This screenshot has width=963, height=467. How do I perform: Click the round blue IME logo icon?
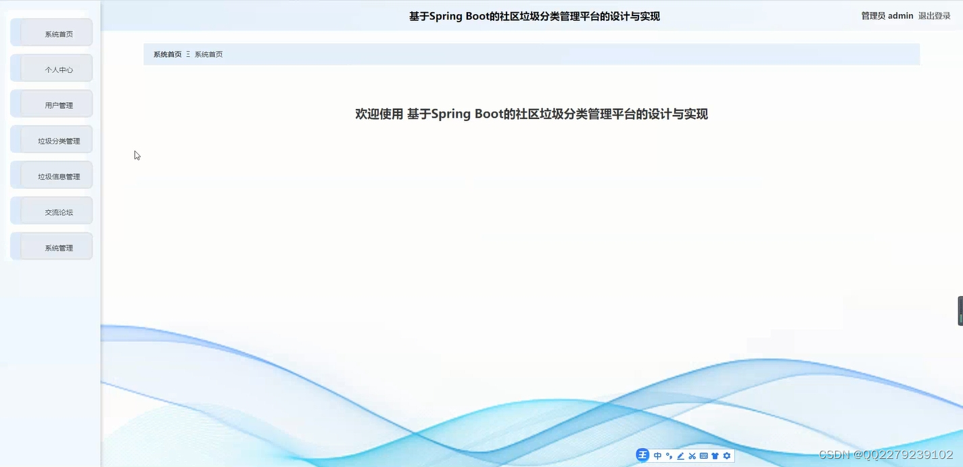642,455
